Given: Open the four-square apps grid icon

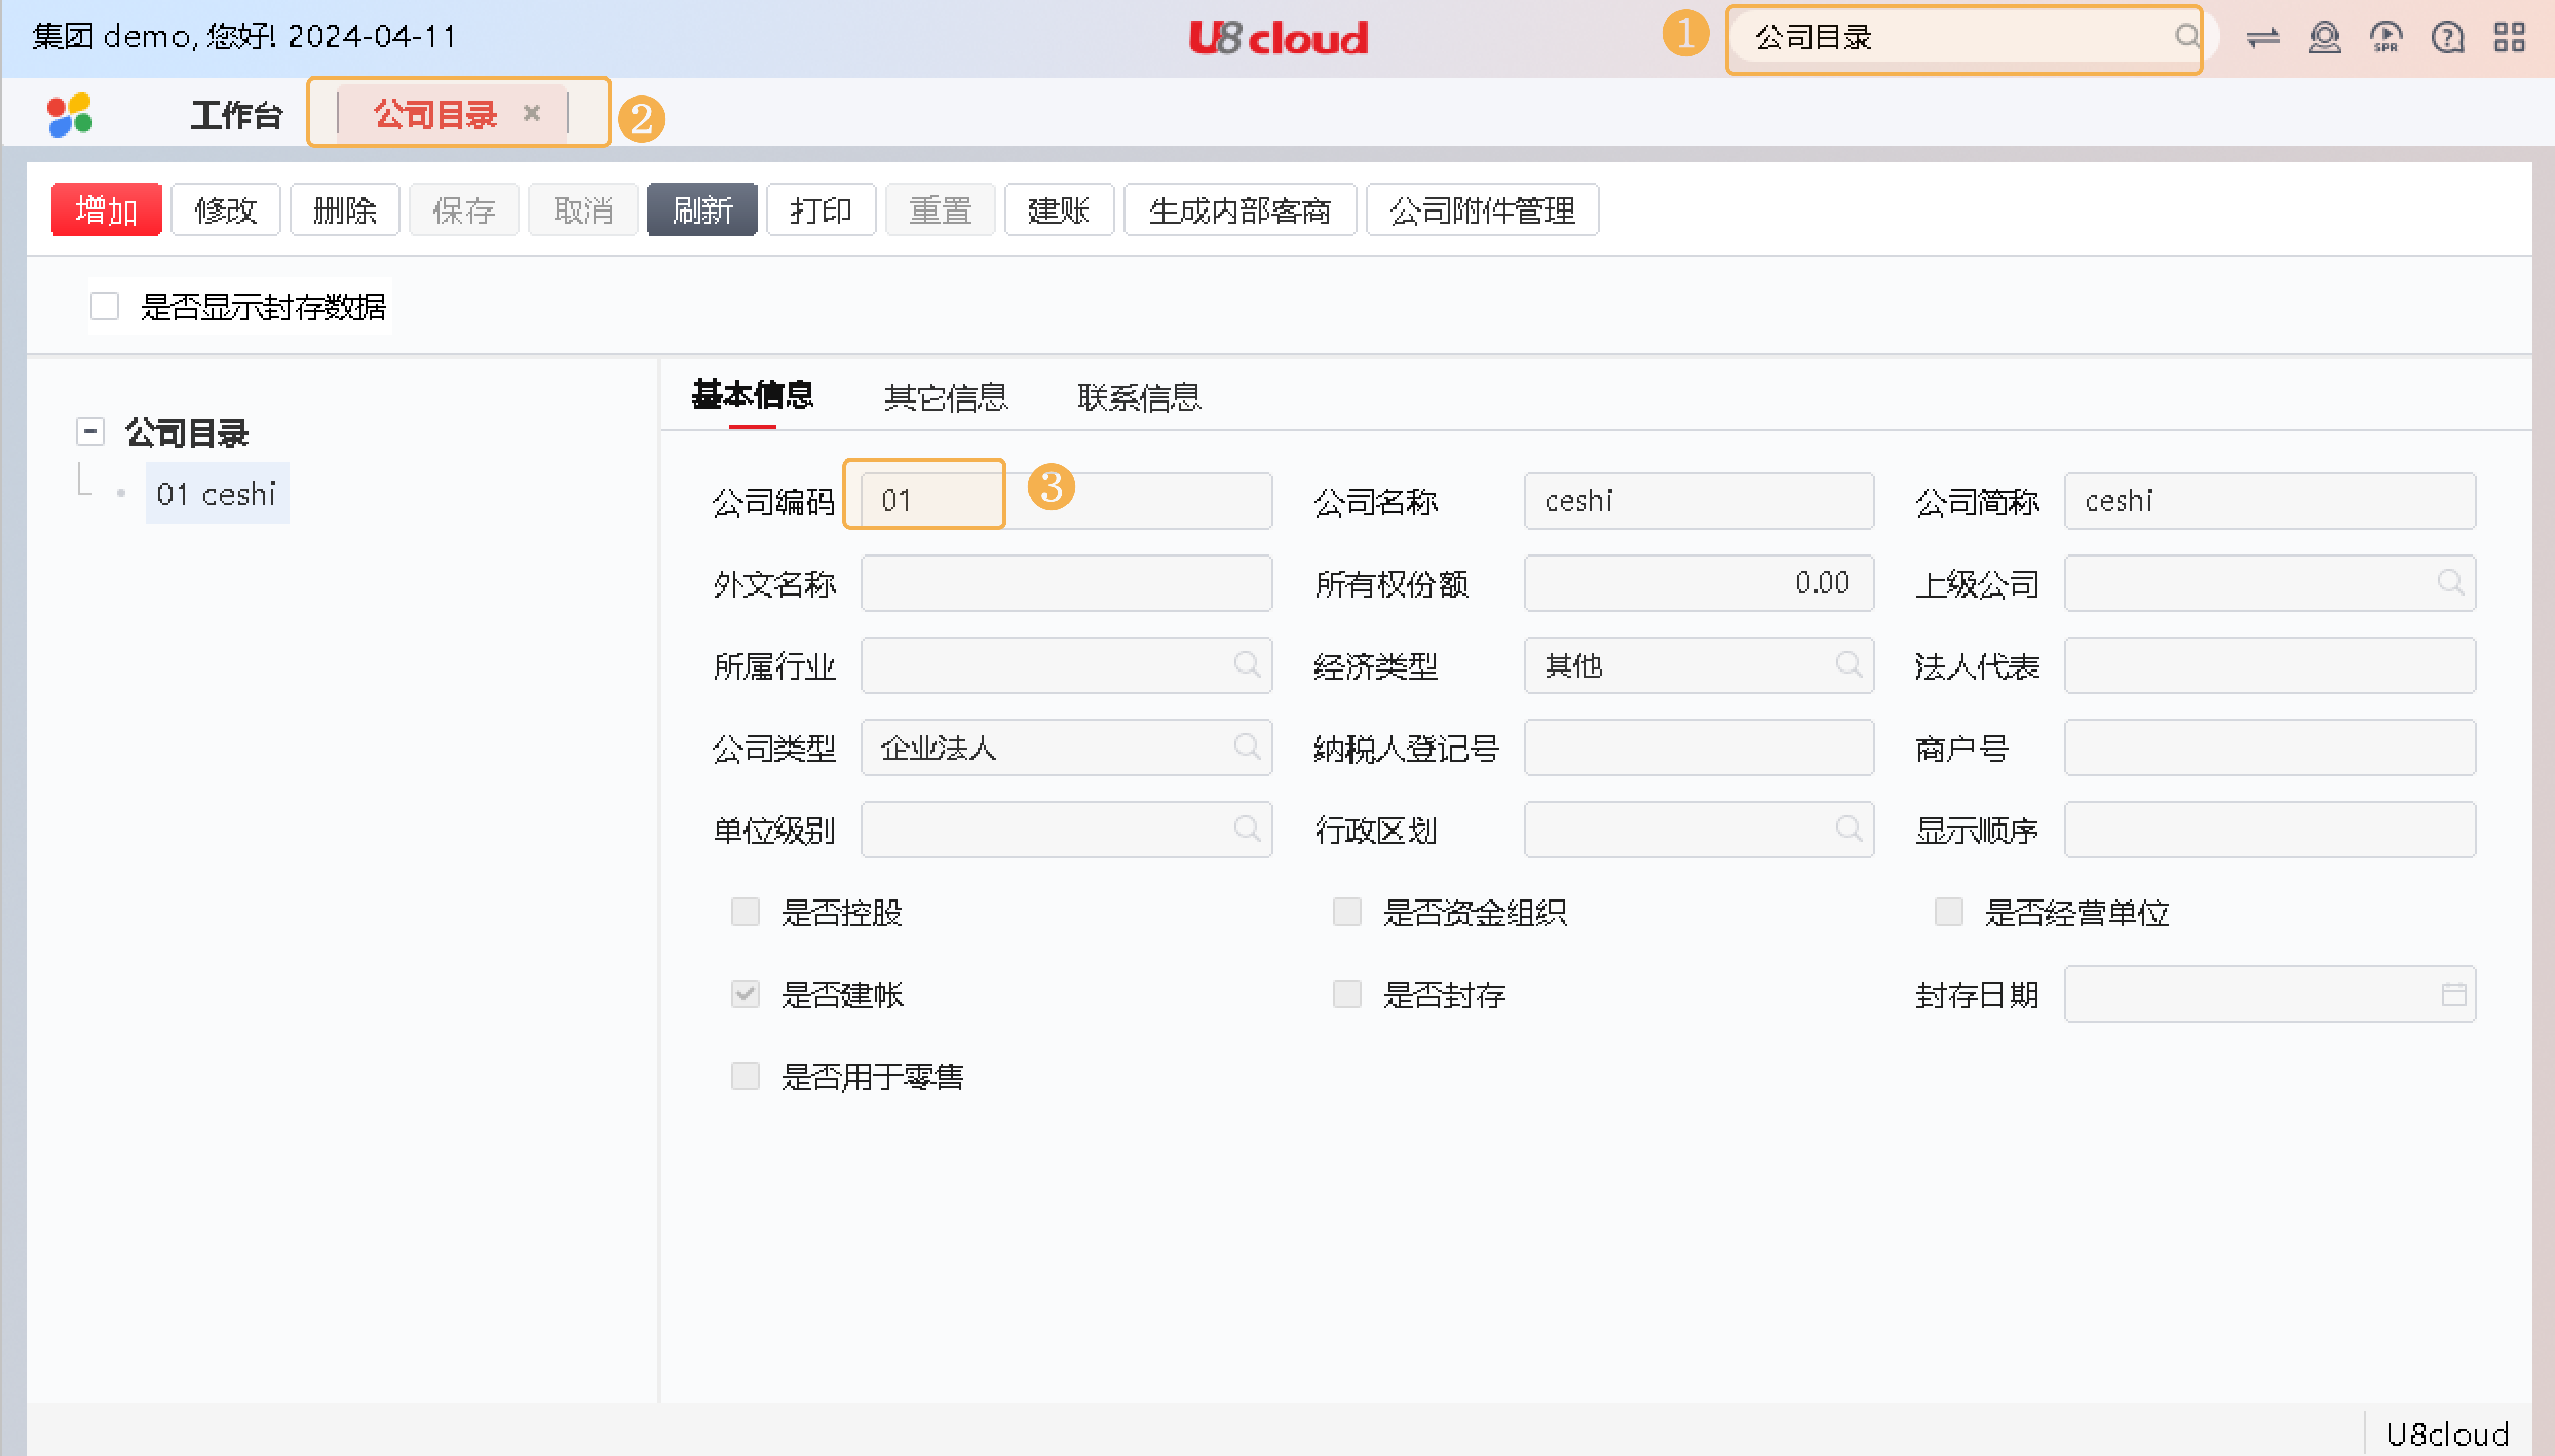Looking at the screenshot, I should pos(2509,38).
